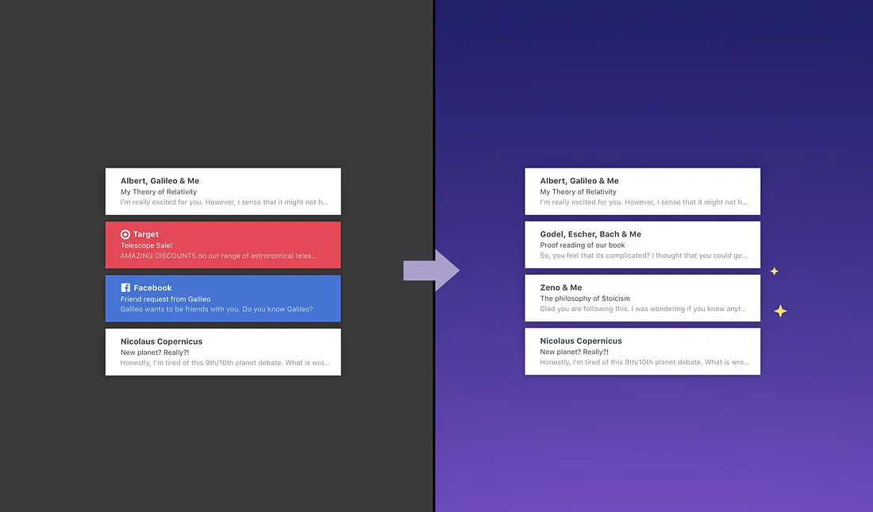Open the 'Godel, Escher, Bach & Me' notification
873x512 pixels.
642,244
